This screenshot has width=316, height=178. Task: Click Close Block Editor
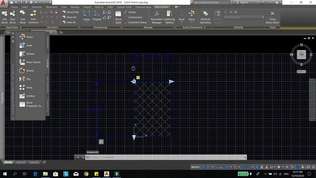pyautogui.click(x=272, y=17)
